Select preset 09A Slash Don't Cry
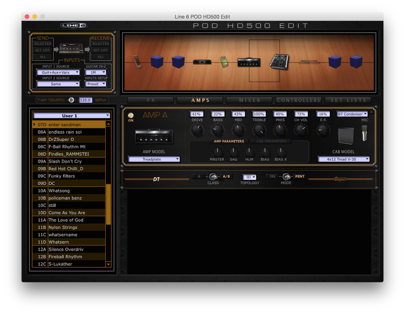The image size is (405, 313). click(69, 161)
